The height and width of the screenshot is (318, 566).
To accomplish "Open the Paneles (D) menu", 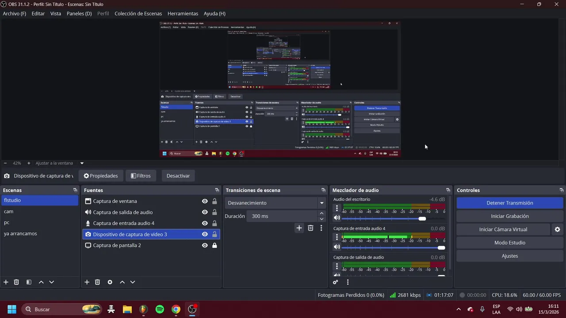I will [x=79, y=13].
